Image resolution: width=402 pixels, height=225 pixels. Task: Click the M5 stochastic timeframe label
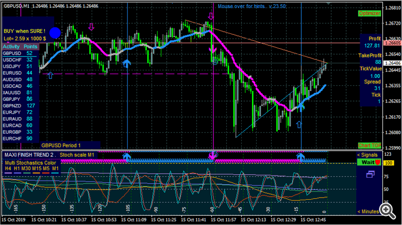pos(46,169)
